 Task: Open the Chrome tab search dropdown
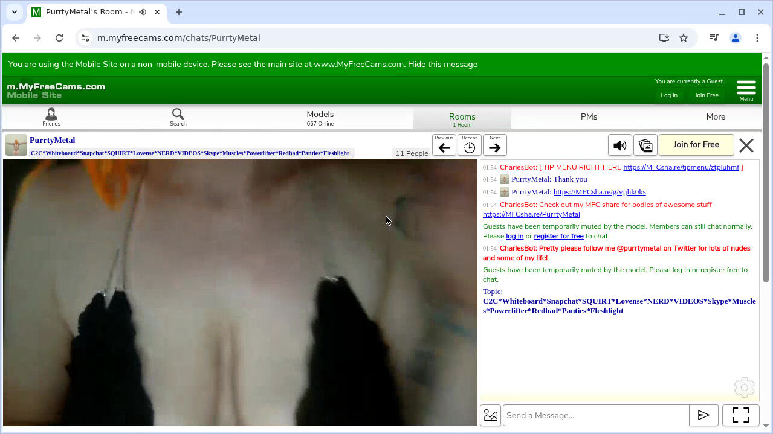[15, 12]
